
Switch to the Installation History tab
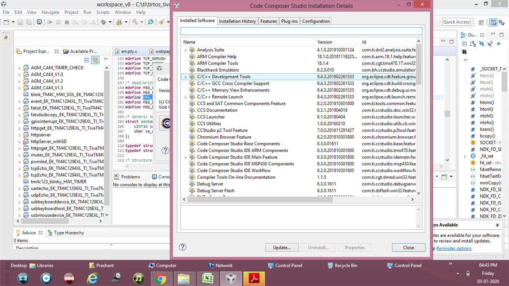(x=238, y=21)
